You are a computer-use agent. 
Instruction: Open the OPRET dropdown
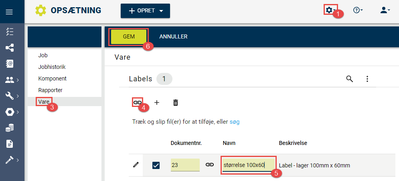[145, 11]
